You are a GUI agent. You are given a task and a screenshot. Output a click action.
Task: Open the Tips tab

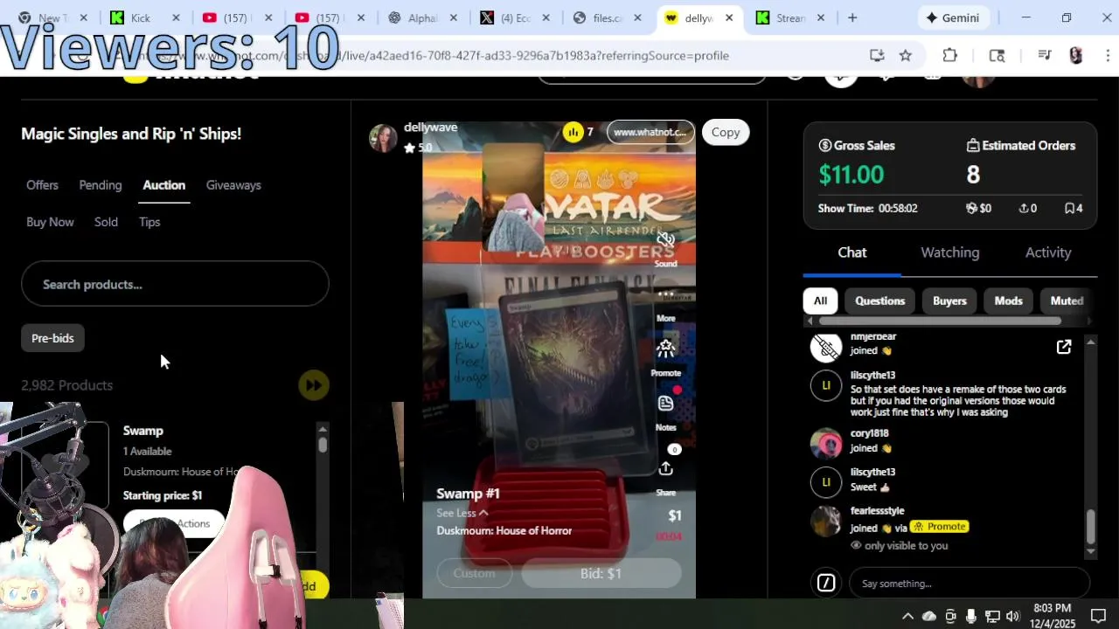(149, 222)
